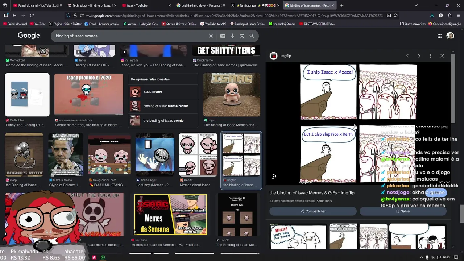464x261 pixels.
Task: Select related search binding of isaac meme reddit
Action: click(x=163, y=106)
